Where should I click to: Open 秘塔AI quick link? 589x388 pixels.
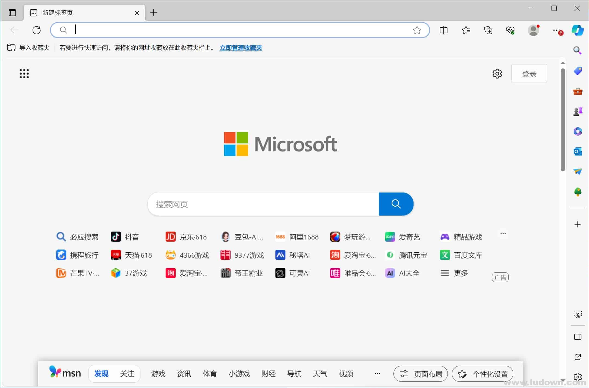click(292, 255)
